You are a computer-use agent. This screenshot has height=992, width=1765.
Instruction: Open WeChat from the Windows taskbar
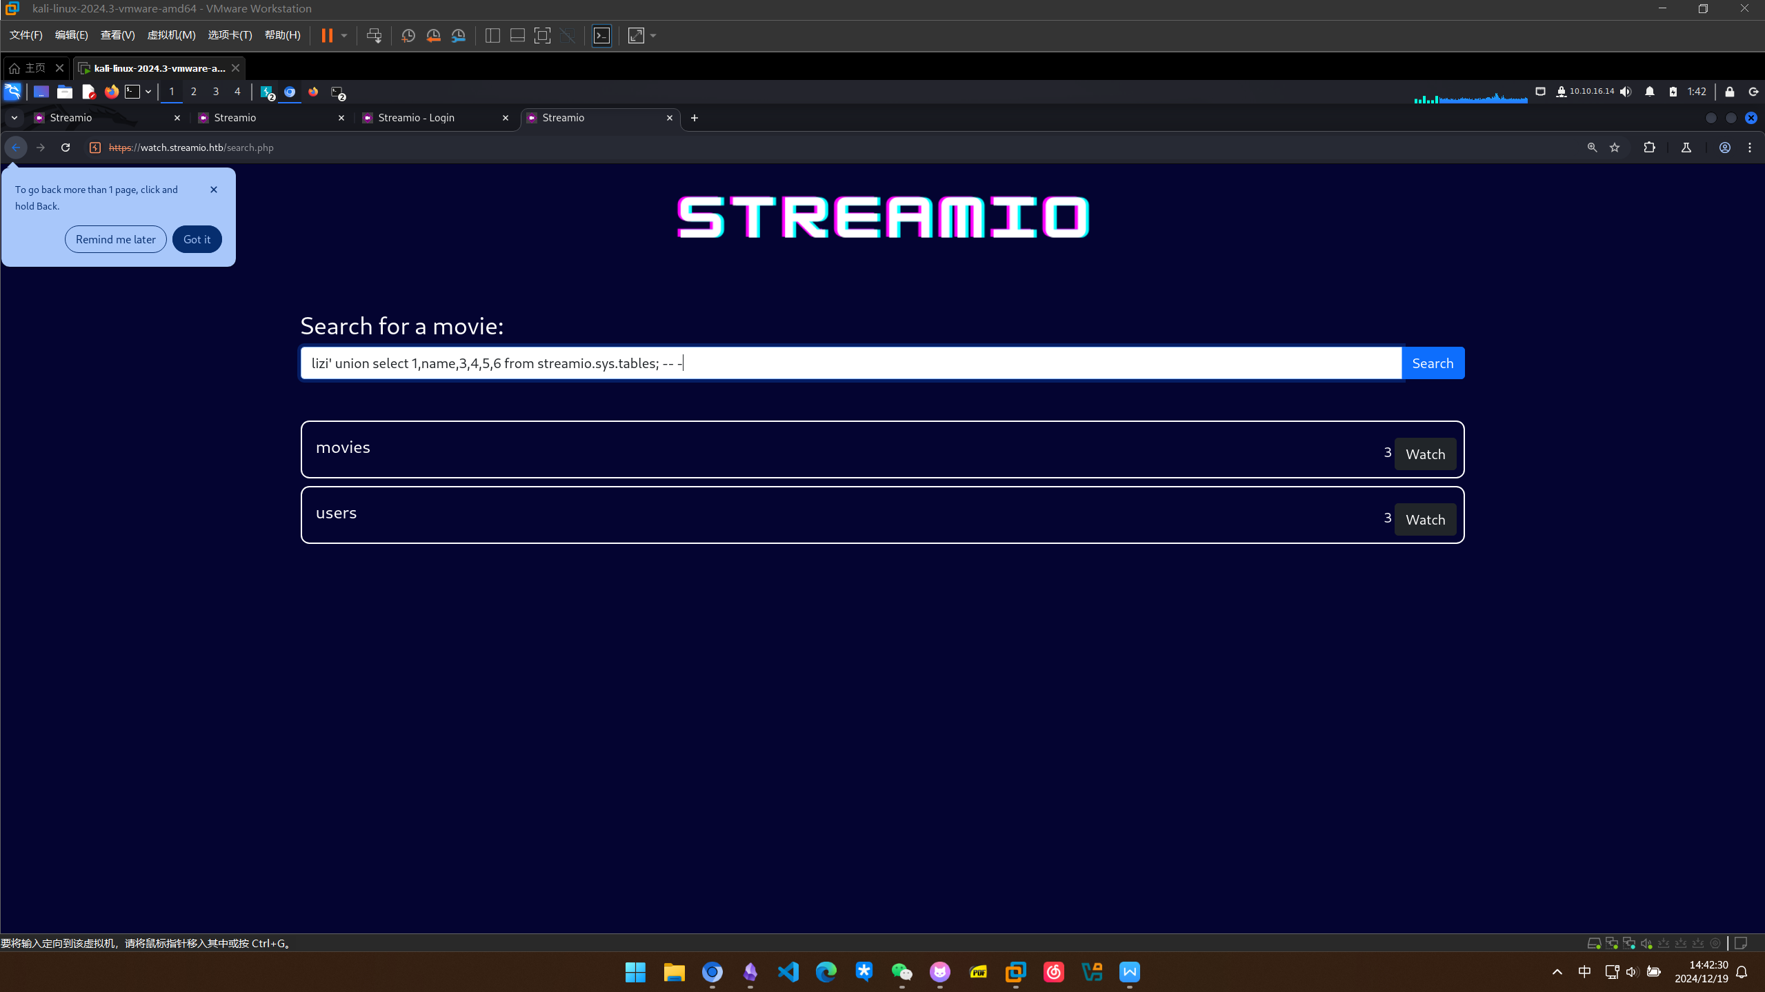[x=901, y=972]
